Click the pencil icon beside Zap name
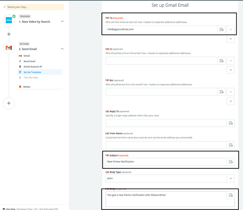This screenshot has height=210, width=243. click(x=4, y=7)
